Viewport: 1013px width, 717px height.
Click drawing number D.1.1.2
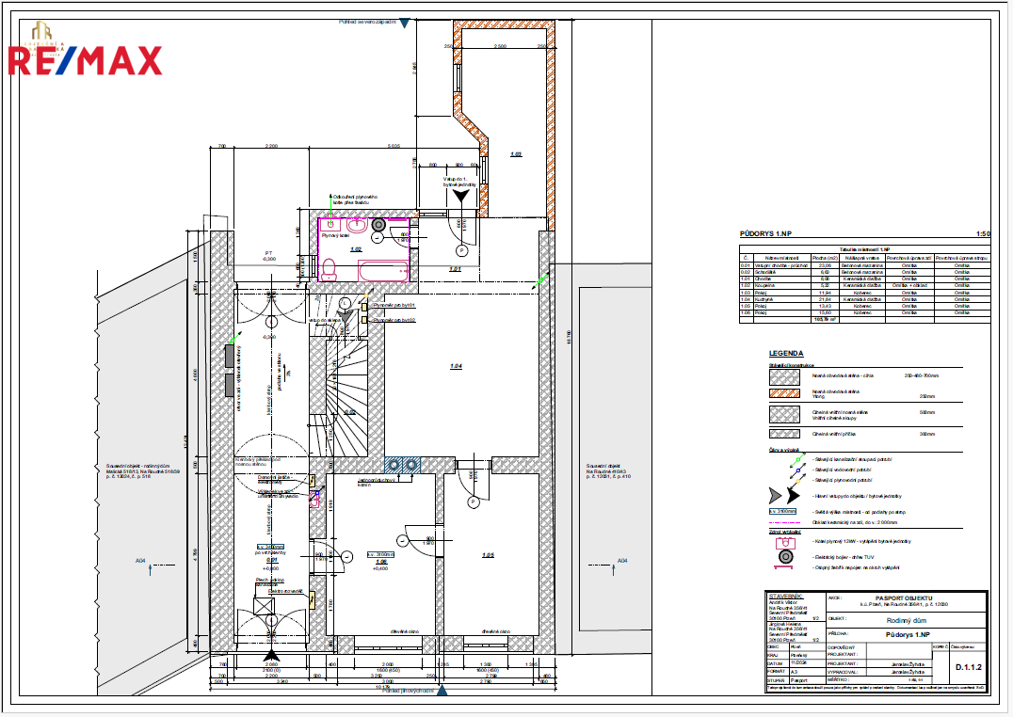tap(969, 667)
